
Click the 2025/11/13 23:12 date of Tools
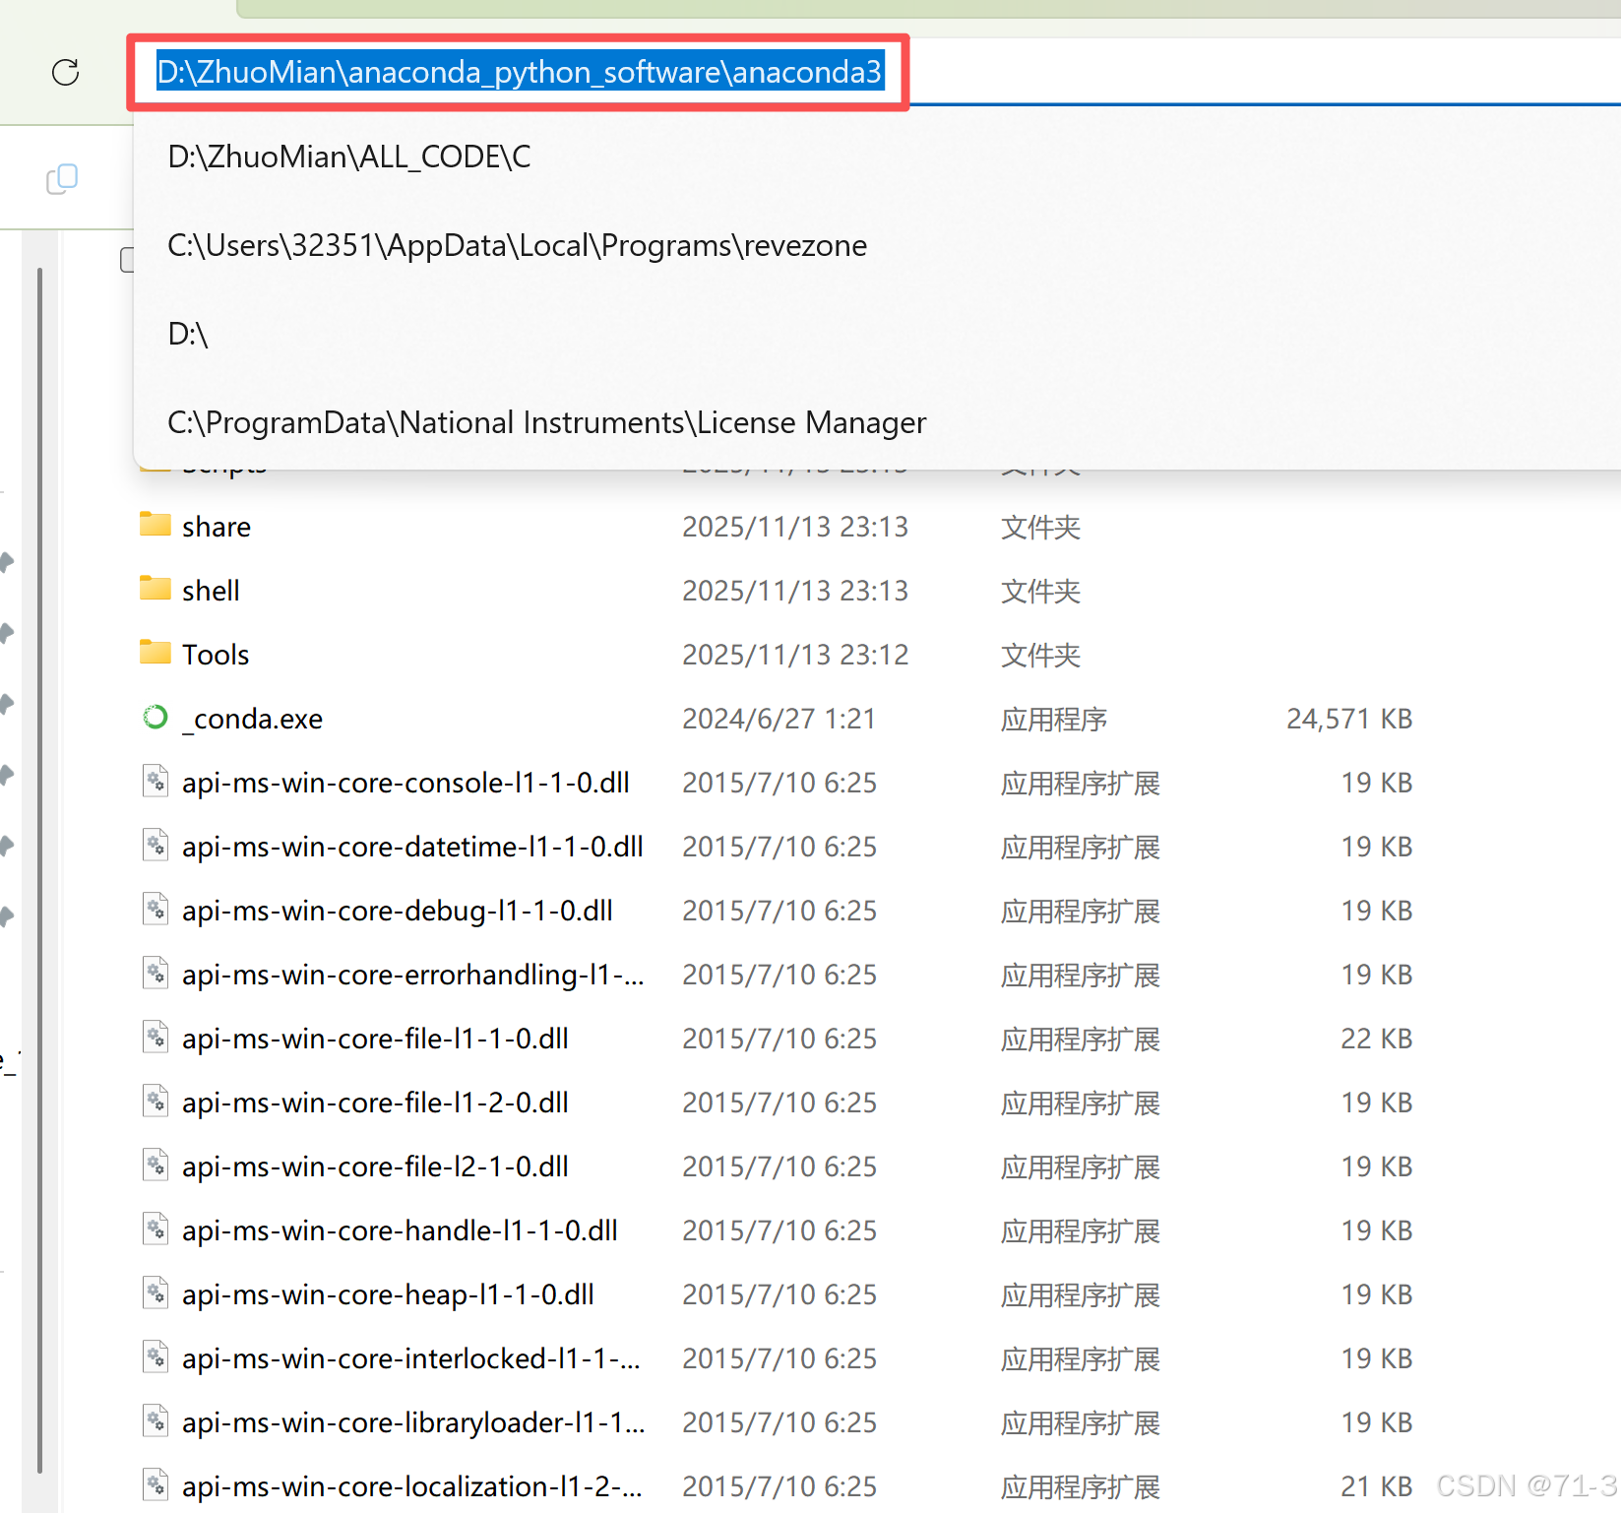click(x=795, y=655)
